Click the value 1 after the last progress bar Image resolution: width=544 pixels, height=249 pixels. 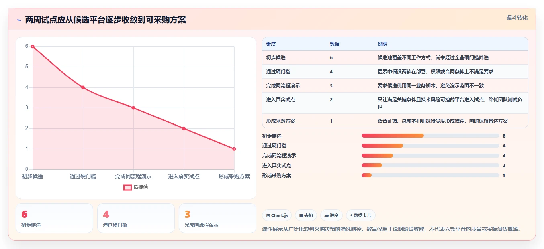pyautogui.click(x=504, y=175)
